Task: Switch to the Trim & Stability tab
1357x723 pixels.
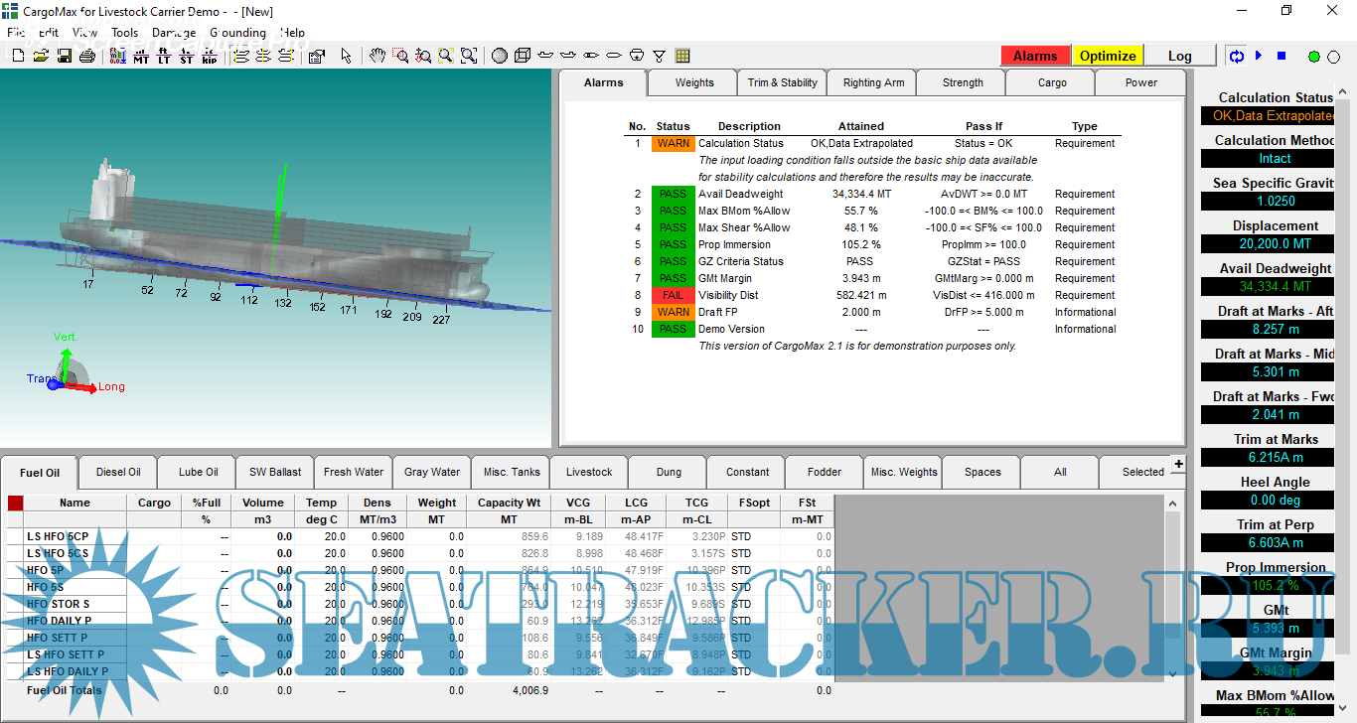Action: (x=782, y=82)
